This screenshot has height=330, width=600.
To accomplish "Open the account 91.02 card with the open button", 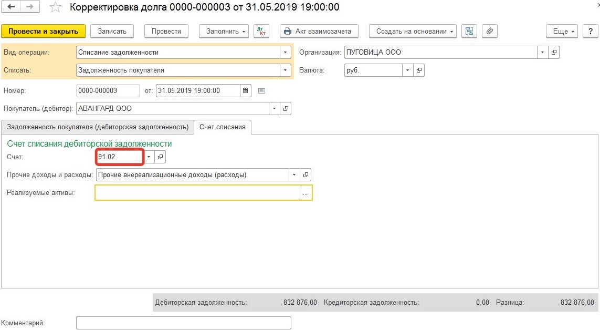I will [x=161, y=157].
